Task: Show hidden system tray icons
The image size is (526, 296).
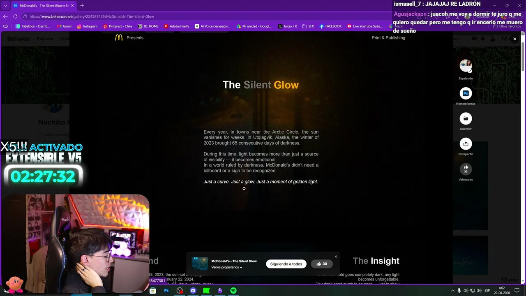Action: (x=452, y=291)
